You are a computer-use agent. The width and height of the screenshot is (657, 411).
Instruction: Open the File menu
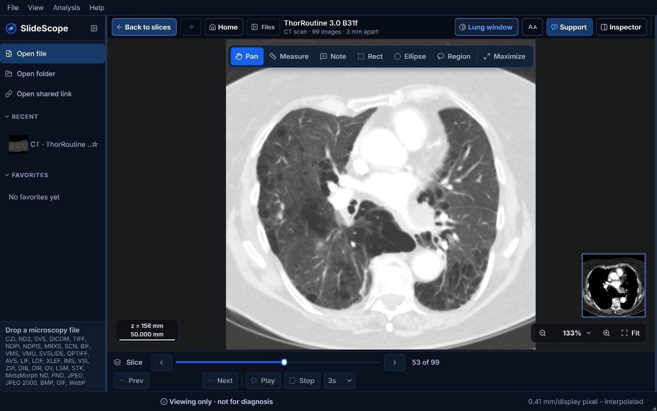coord(13,7)
